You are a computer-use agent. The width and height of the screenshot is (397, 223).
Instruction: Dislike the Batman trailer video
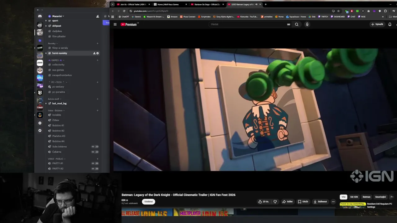(275, 202)
